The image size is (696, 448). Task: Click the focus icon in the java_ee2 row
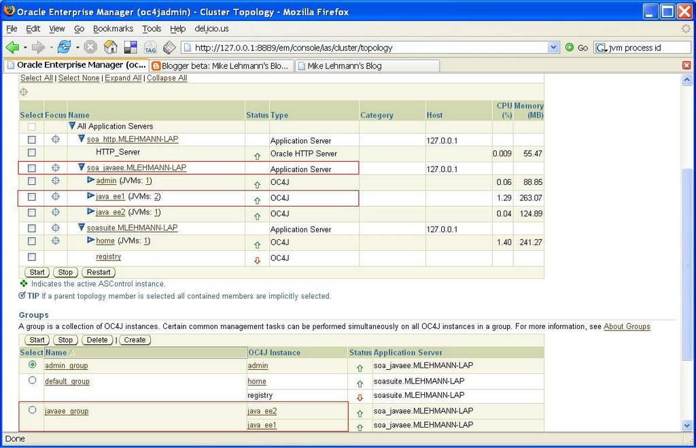[56, 212]
